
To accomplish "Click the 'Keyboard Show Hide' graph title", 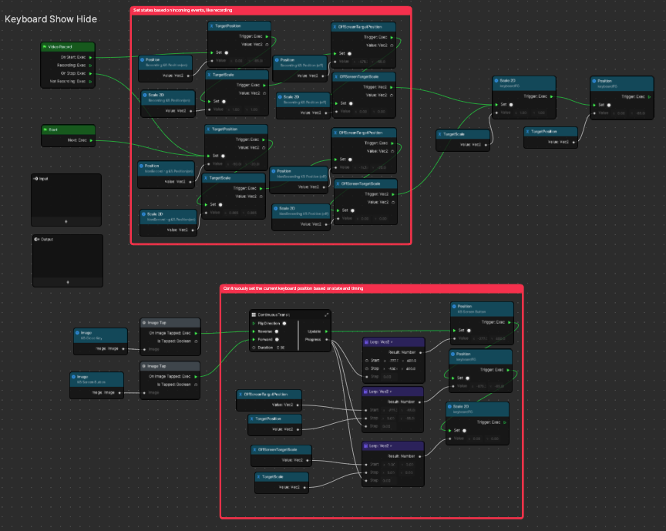I will pyautogui.click(x=51, y=18).
